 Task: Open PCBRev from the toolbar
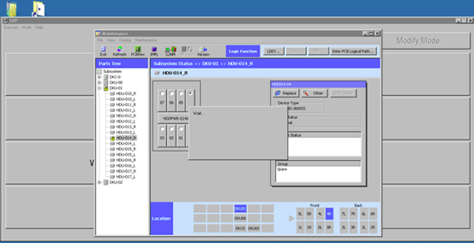(137, 51)
